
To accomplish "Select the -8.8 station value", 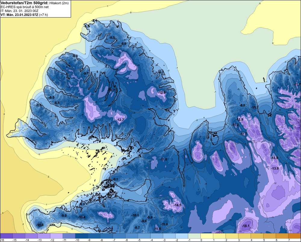I will click(x=242, y=105).
